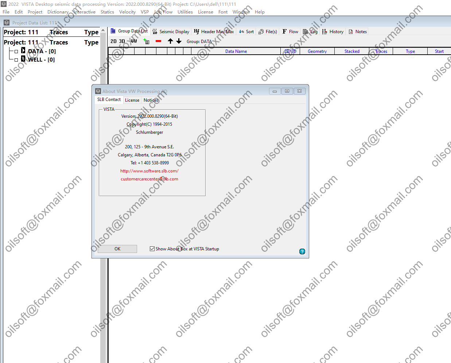Switch to the Flow tab
The image size is (451, 363).
tap(290, 32)
